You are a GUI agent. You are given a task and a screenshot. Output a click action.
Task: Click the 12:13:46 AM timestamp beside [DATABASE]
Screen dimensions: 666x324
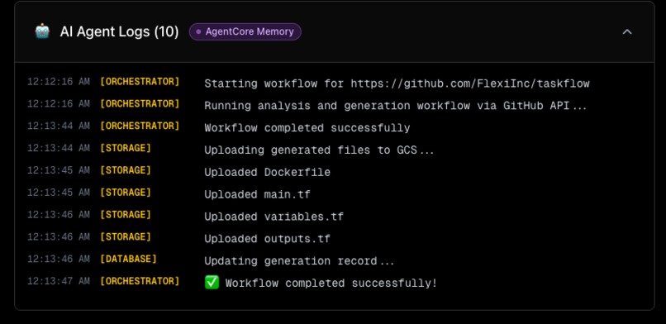59,259
